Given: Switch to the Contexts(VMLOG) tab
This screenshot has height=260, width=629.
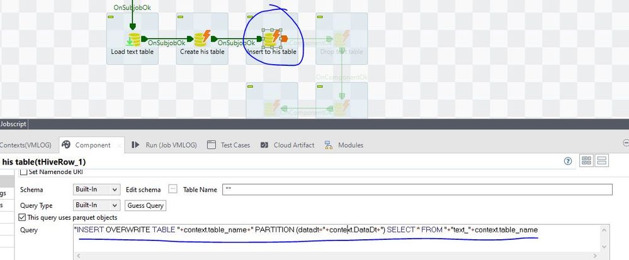Looking at the screenshot, I should 27,145.
